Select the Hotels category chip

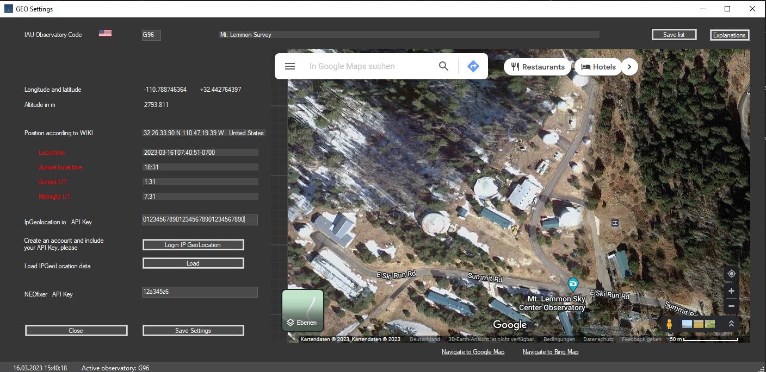[x=598, y=67]
